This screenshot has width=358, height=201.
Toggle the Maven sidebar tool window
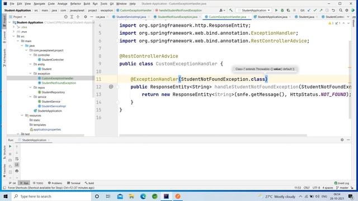point(354,22)
